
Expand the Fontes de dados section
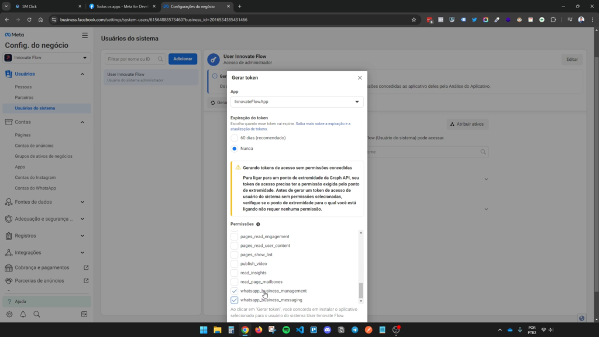point(82,202)
